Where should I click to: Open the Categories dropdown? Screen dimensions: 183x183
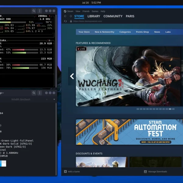[125, 32]
